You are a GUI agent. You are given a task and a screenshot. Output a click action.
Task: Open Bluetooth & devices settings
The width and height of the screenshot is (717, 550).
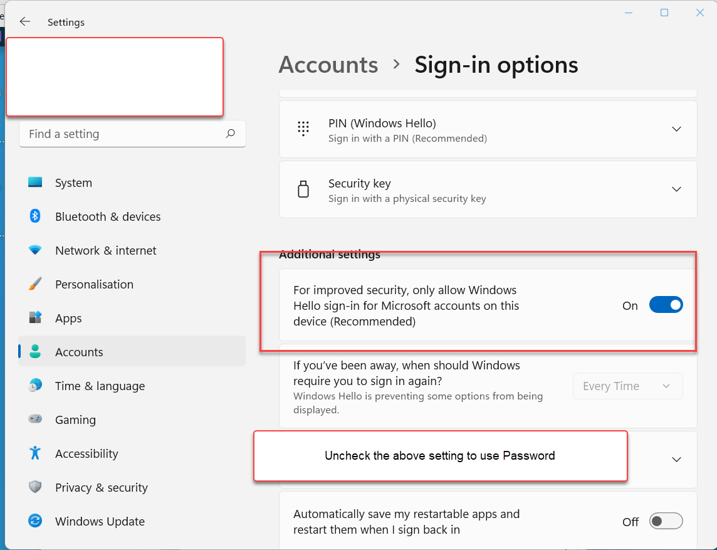(x=35, y=216)
